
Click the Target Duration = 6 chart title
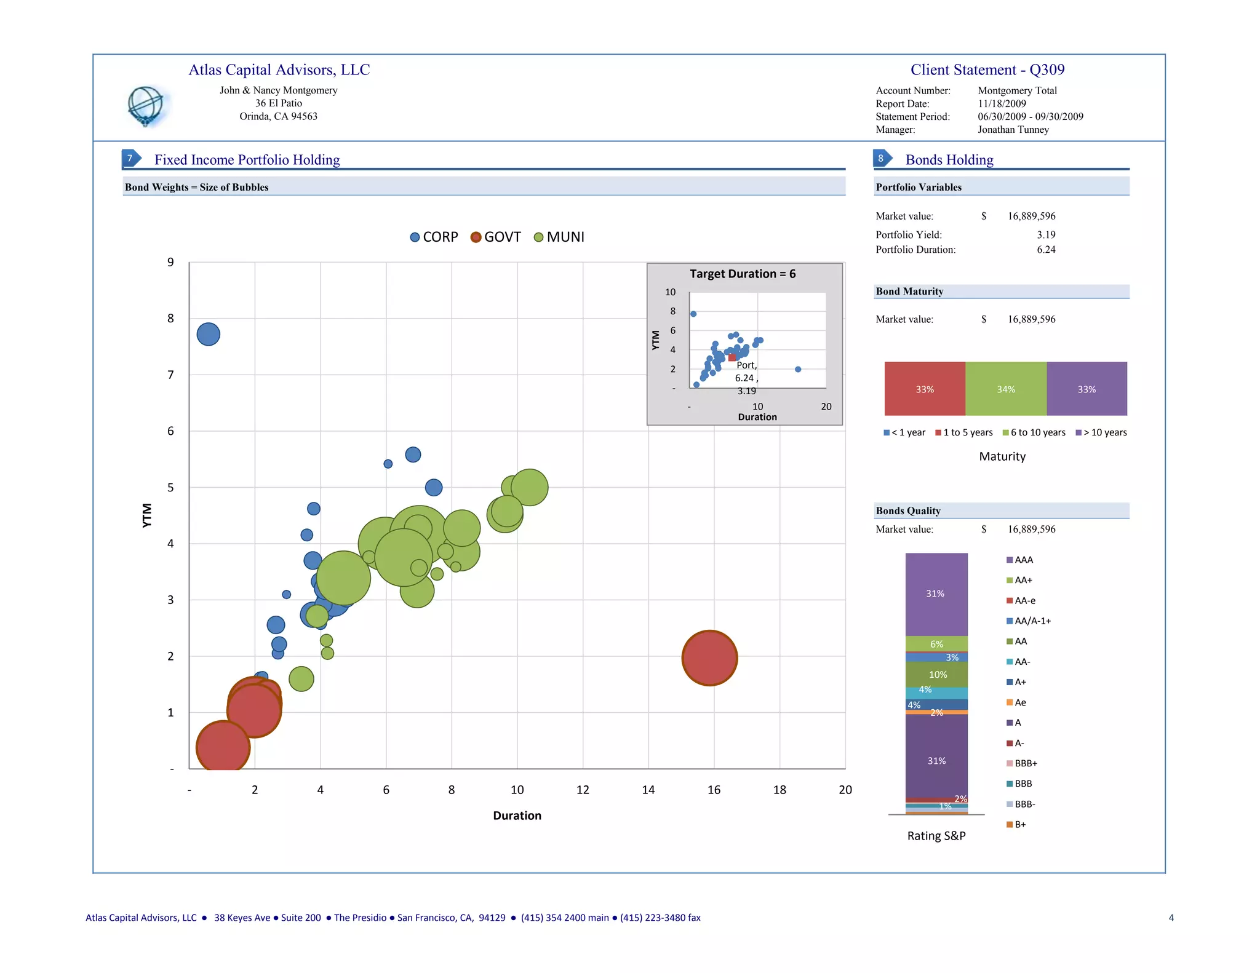point(742,274)
